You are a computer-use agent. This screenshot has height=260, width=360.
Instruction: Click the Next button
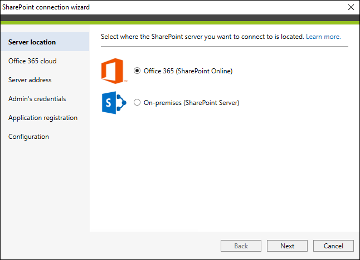(287, 246)
